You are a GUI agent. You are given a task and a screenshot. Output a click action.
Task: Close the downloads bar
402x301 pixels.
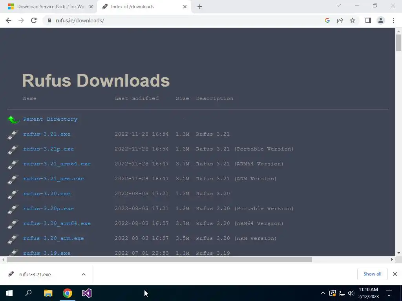(395, 274)
